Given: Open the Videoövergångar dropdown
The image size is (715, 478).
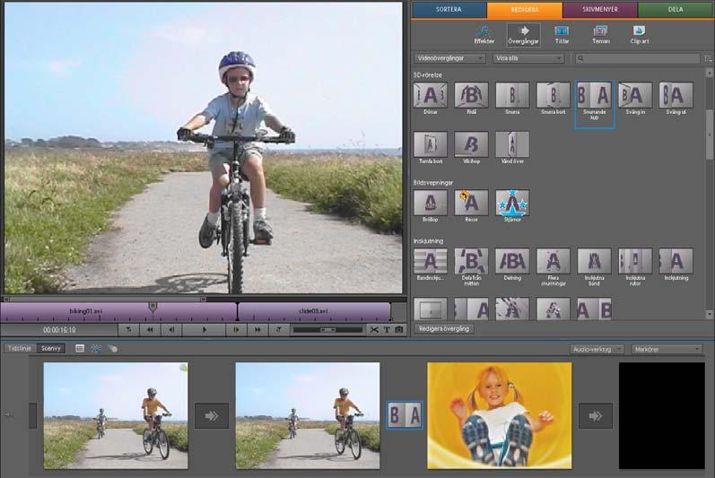Looking at the screenshot, I should (449, 58).
